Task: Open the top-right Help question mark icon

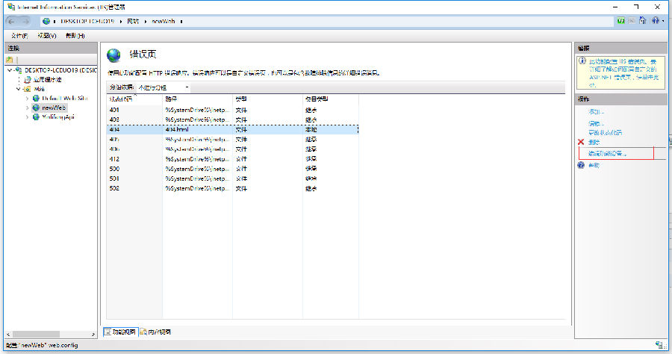Action: 656,21
